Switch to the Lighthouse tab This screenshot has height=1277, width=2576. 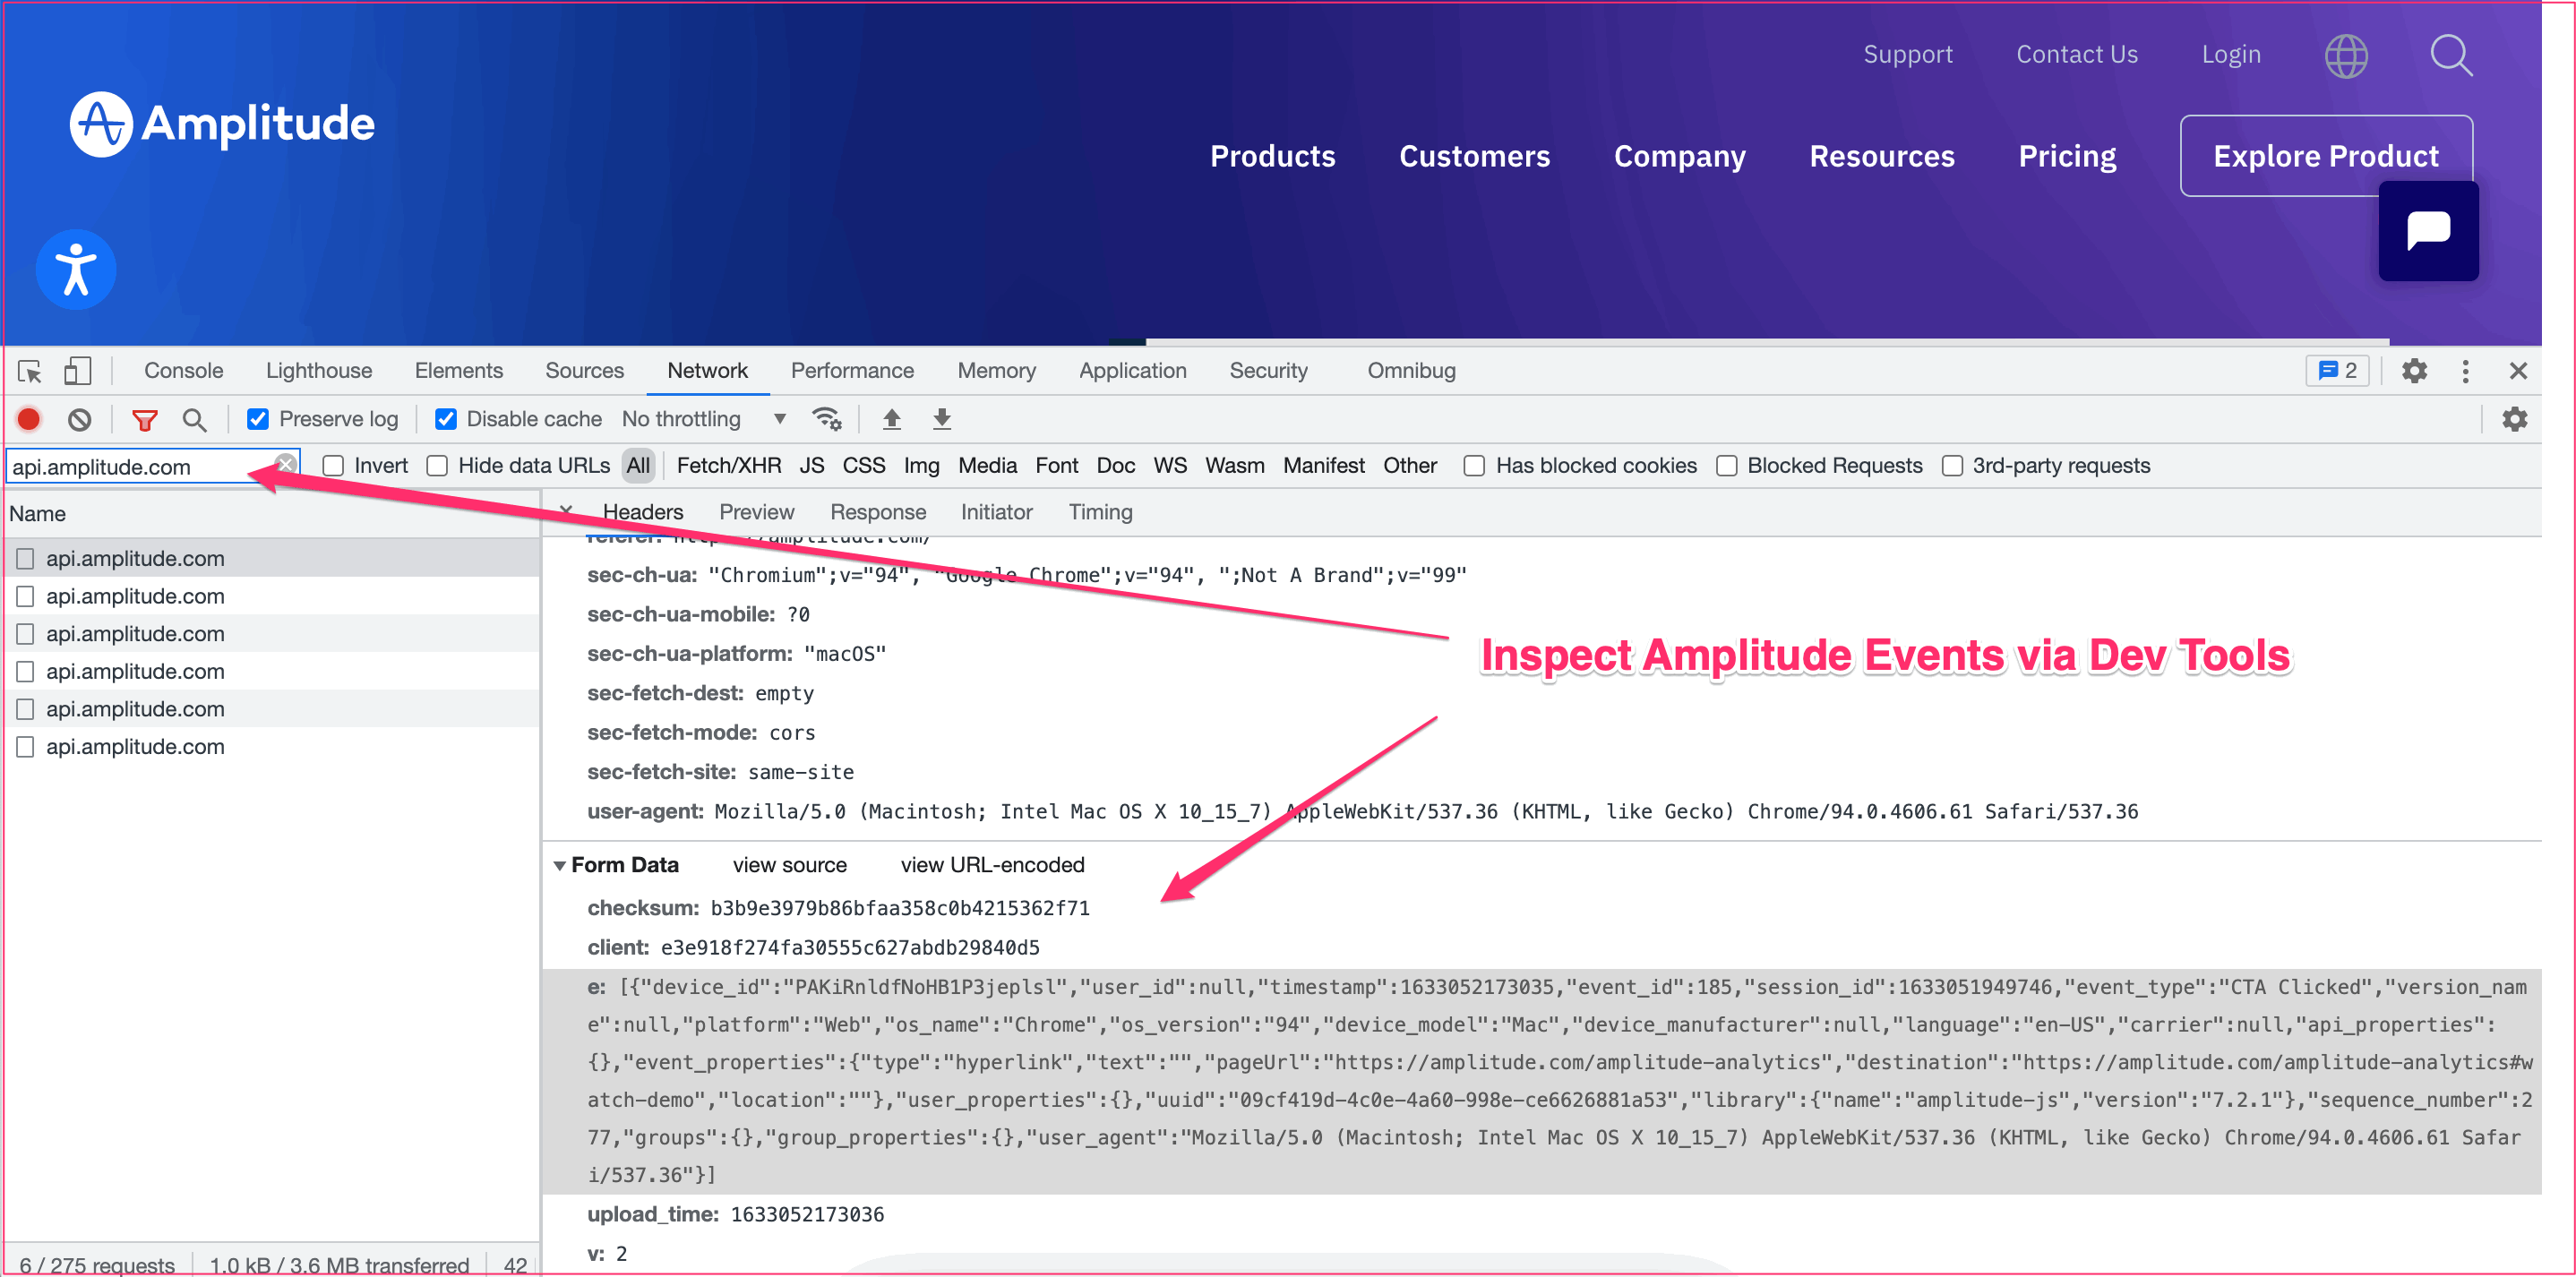[319, 371]
